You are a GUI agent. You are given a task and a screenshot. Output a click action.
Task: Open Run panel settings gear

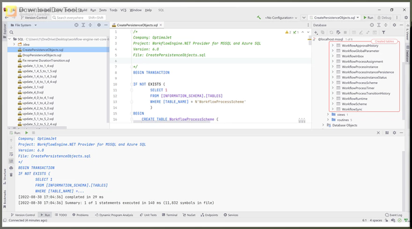click(x=394, y=133)
